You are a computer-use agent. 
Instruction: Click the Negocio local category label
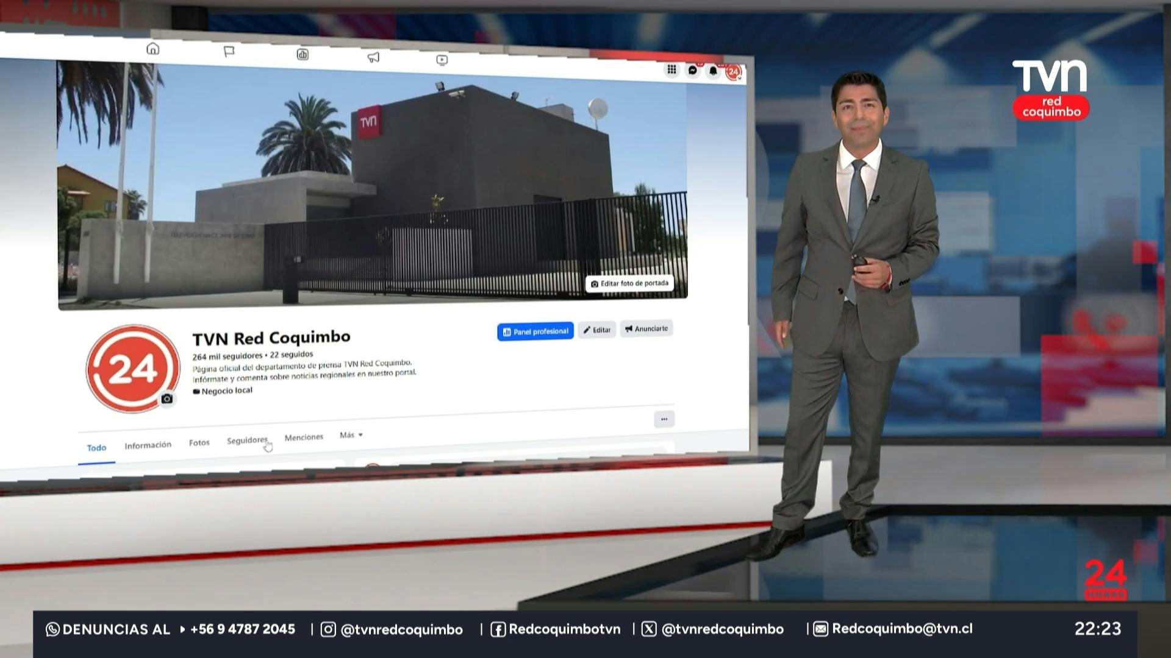click(223, 391)
